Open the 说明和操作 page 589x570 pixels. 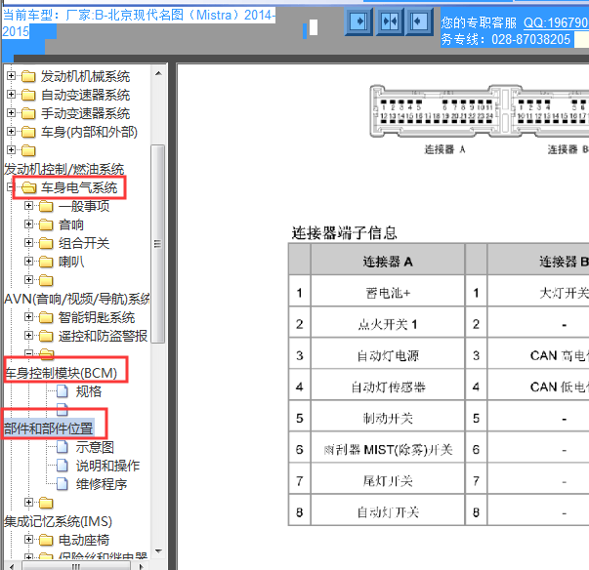pyautogui.click(x=107, y=466)
